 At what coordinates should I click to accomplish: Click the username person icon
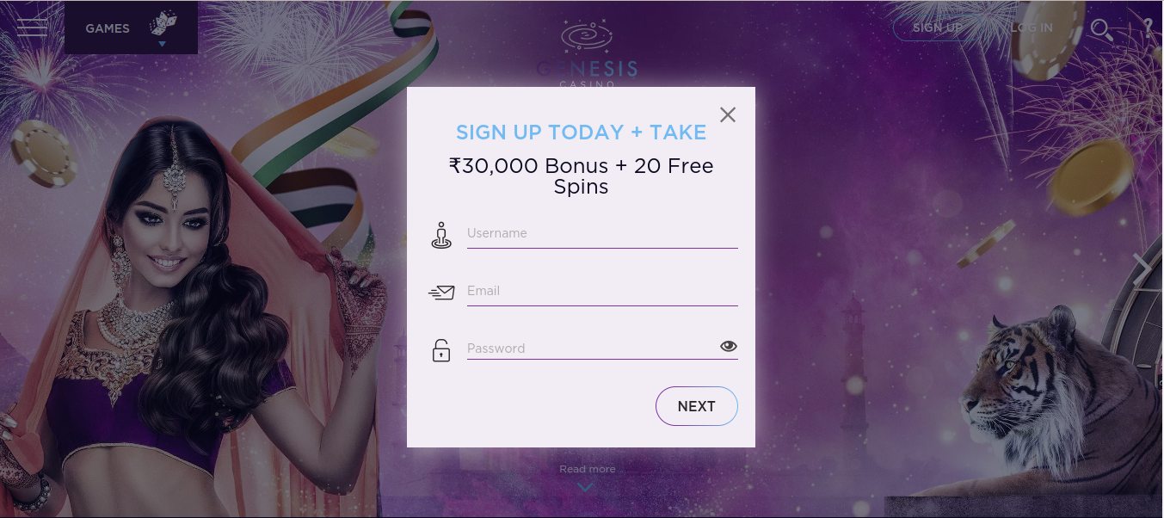[441, 235]
